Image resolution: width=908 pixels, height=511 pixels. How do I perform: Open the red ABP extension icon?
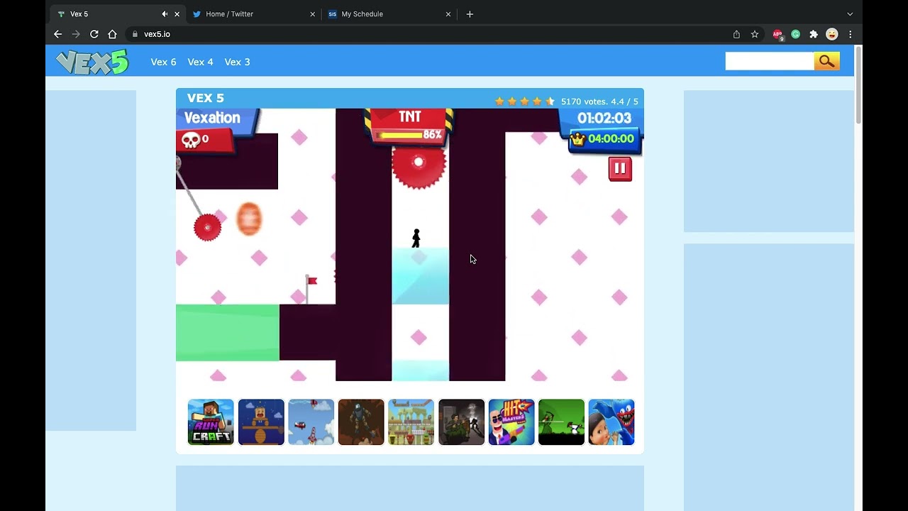point(777,34)
